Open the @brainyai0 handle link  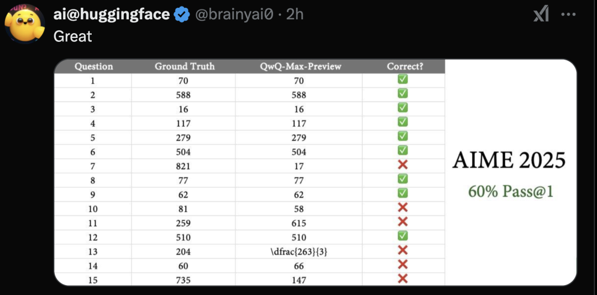234,14
